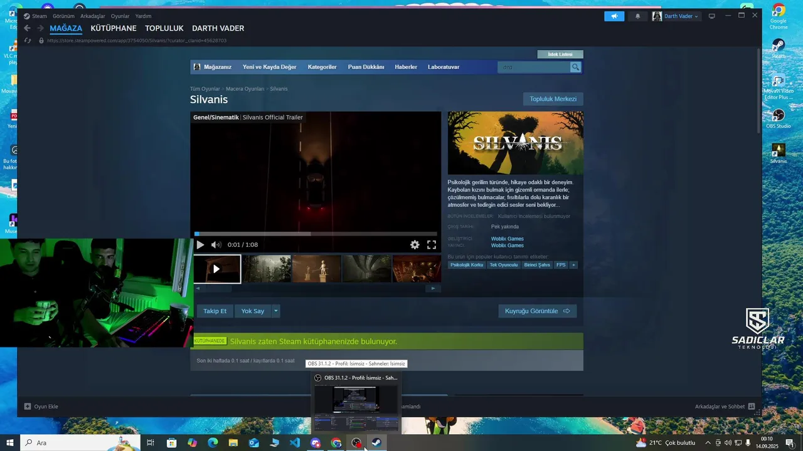Open Arkadaşlar ve Sohbet panel
The width and height of the screenshot is (803, 451).
coord(725,407)
